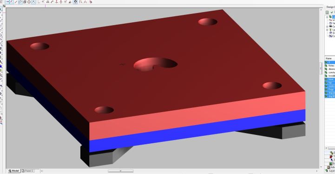
Task: Open the palette tab with the green square icon
Action: pyautogui.click(x=330, y=163)
